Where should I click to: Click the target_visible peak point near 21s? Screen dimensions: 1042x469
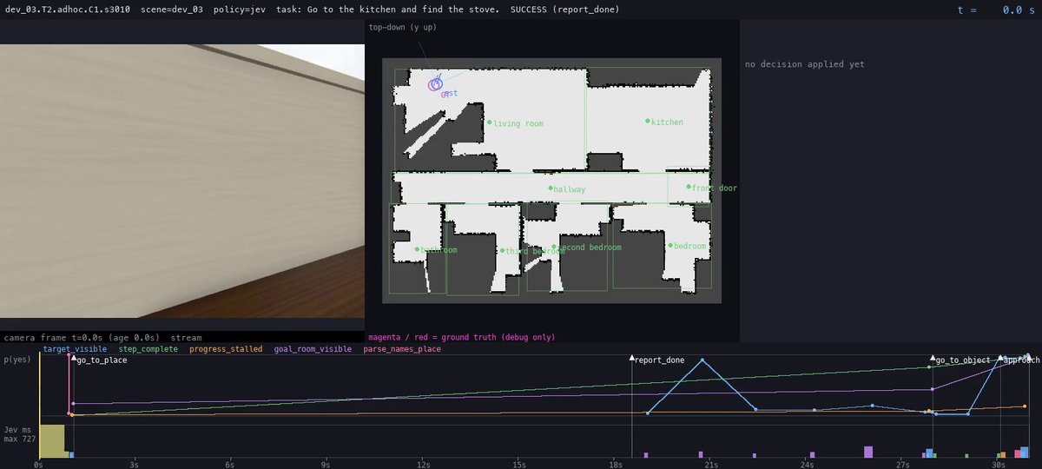click(702, 360)
